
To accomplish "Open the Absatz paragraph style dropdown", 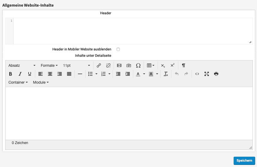I will pyautogui.click(x=22, y=66).
